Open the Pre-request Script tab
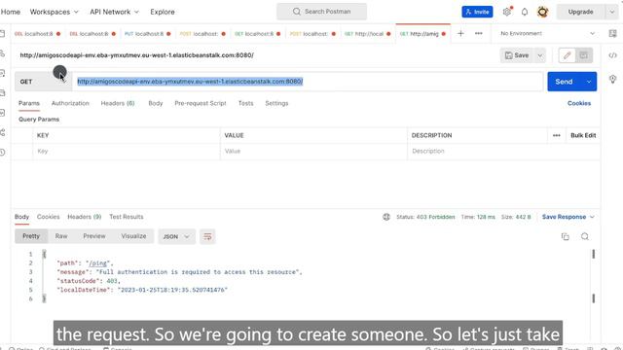 tap(201, 103)
